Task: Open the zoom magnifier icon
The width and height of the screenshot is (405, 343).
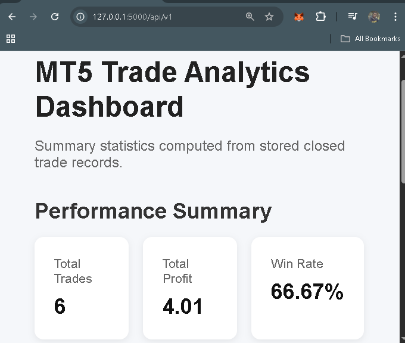Action: pos(250,17)
